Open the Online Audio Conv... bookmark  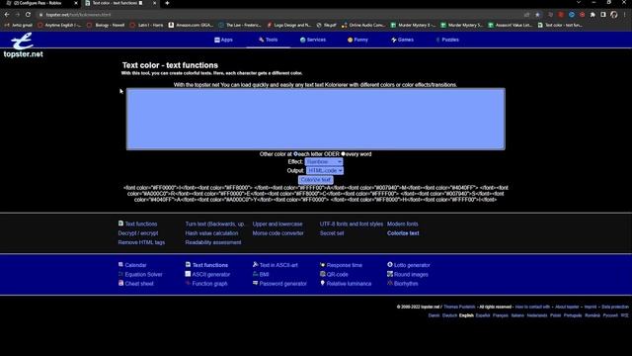(x=363, y=25)
